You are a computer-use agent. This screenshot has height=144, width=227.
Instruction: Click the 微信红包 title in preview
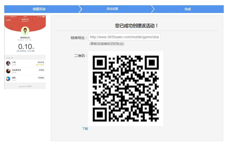pos(25,19)
